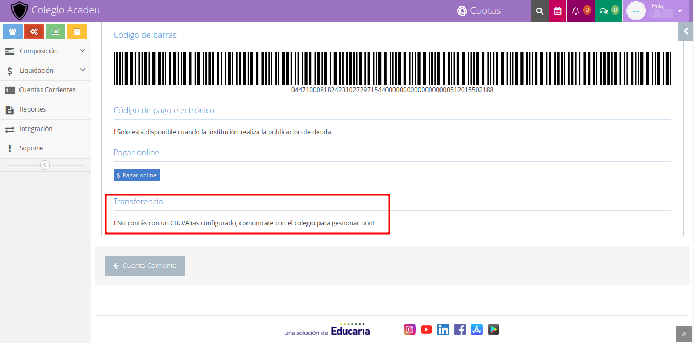The width and height of the screenshot is (694, 343).
Task: Open Reportes from the sidebar
Action: pyautogui.click(x=32, y=109)
